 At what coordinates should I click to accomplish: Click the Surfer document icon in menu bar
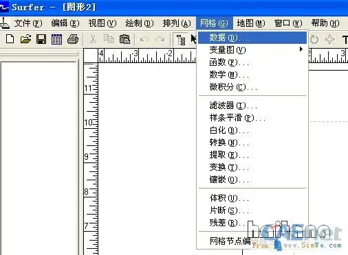[5, 23]
